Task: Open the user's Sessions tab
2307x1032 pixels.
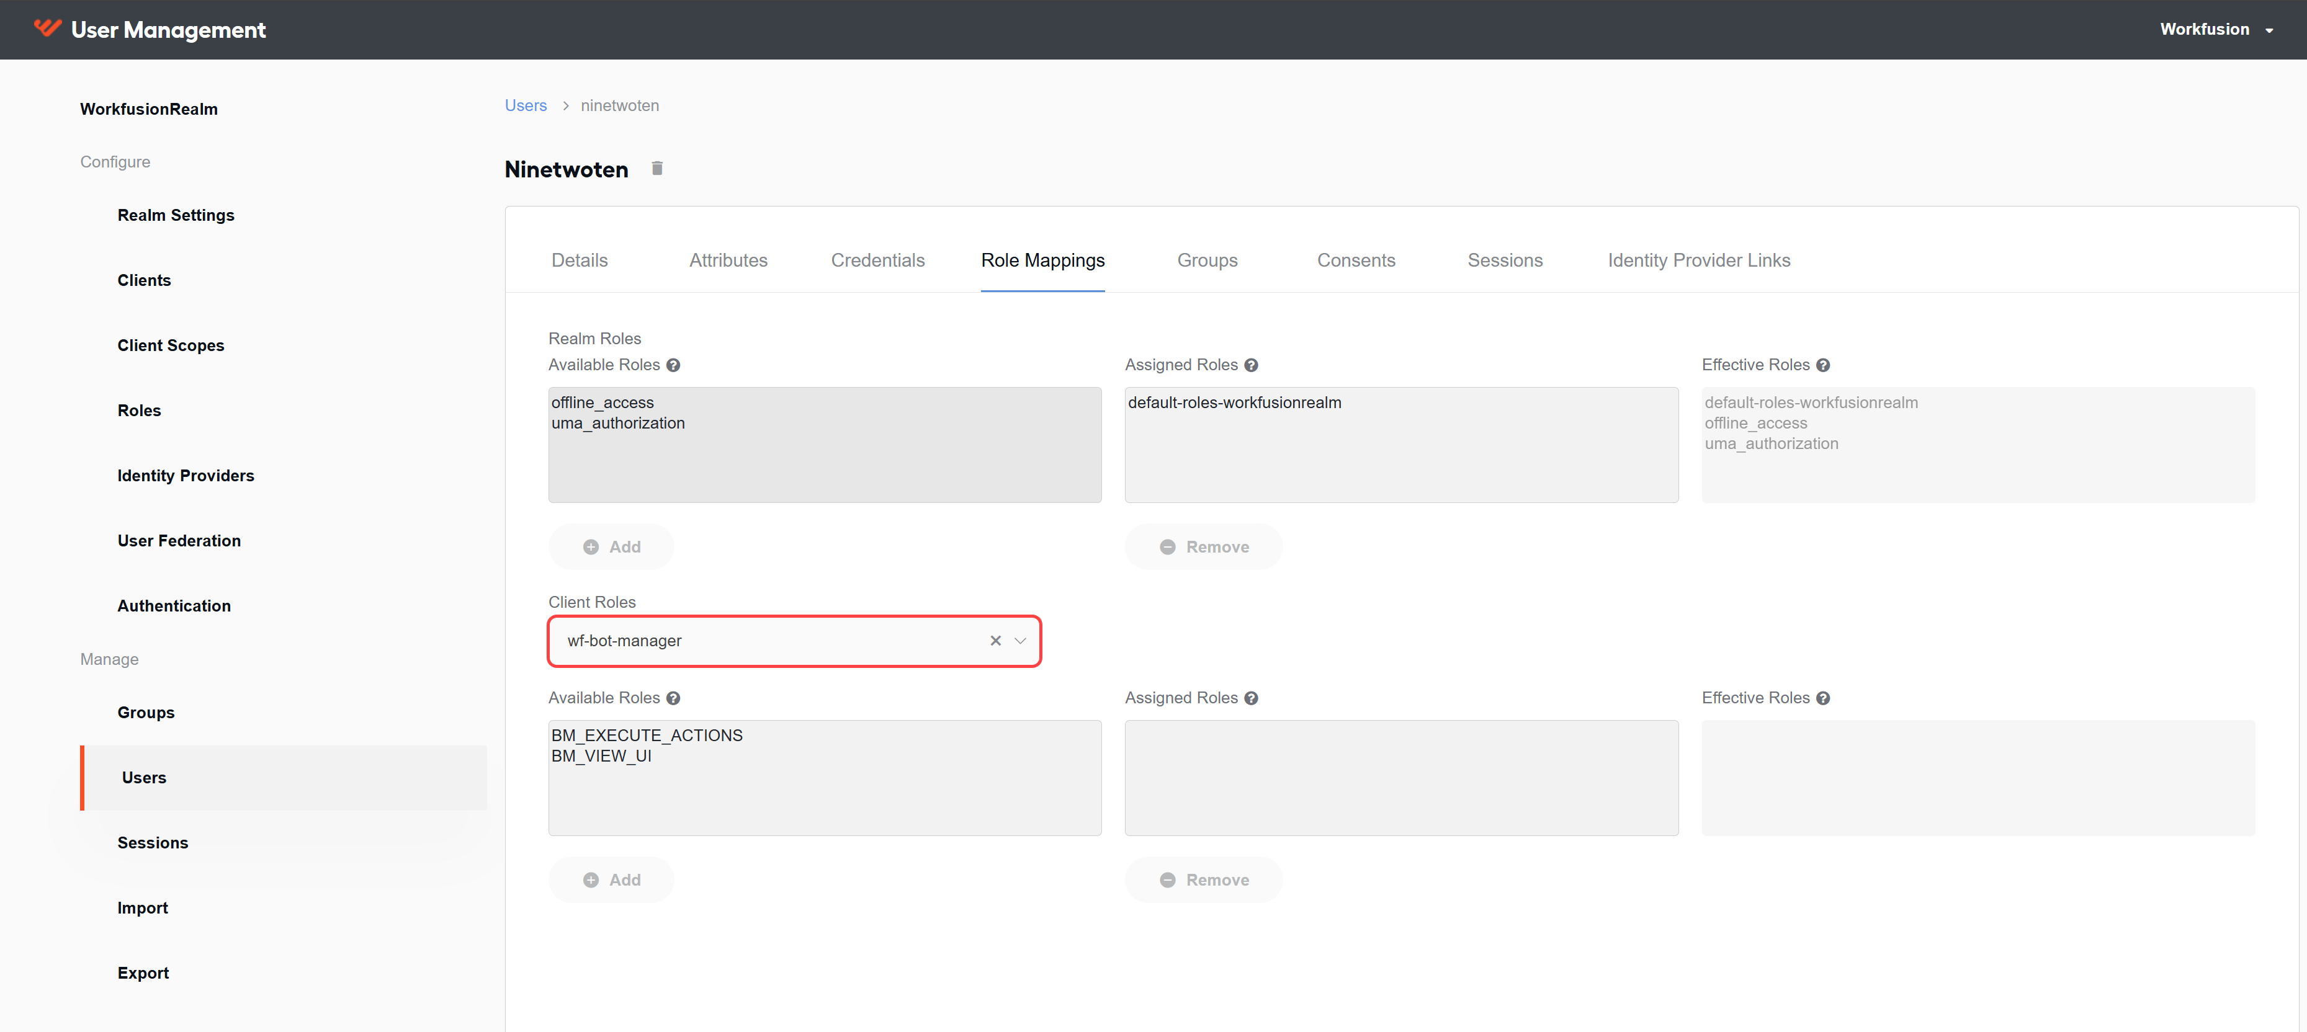Action: [1505, 260]
